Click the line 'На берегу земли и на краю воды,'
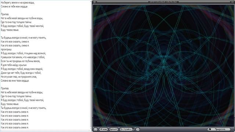 click(18, 3)
